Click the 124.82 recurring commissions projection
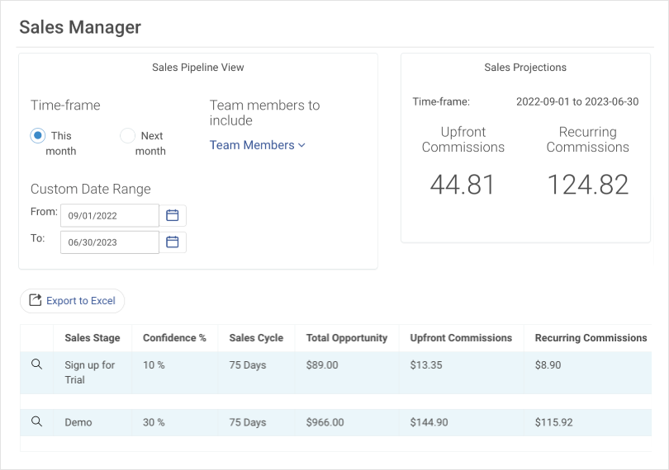The width and height of the screenshot is (669, 470). click(588, 185)
